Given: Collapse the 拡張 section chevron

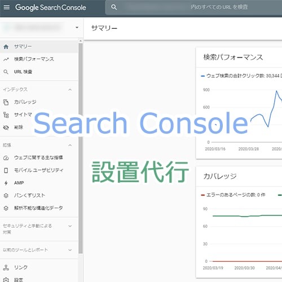Looking at the screenshot, I should coord(70,145).
